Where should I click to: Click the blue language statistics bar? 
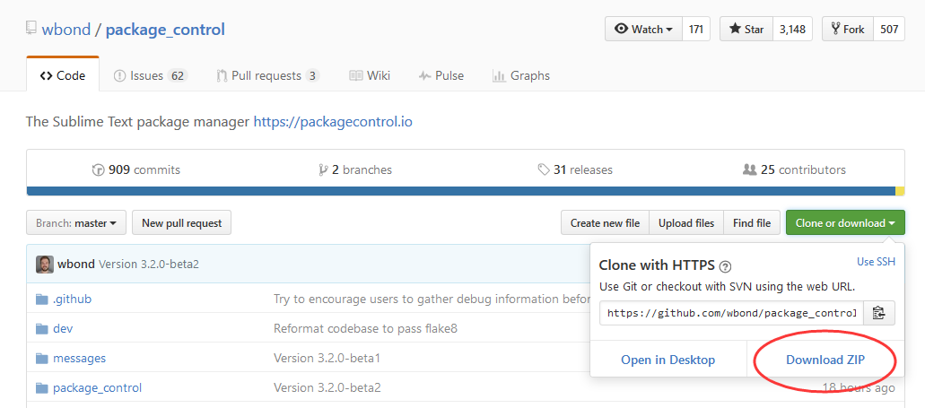[461, 191]
